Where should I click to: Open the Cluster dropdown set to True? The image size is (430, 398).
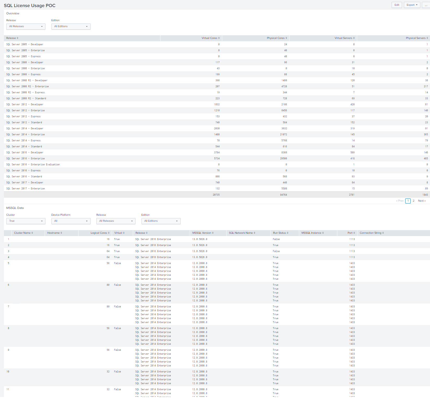coord(26,221)
